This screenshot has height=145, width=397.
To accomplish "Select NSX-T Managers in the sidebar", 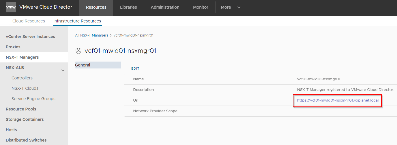I will pyautogui.click(x=34, y=57).
